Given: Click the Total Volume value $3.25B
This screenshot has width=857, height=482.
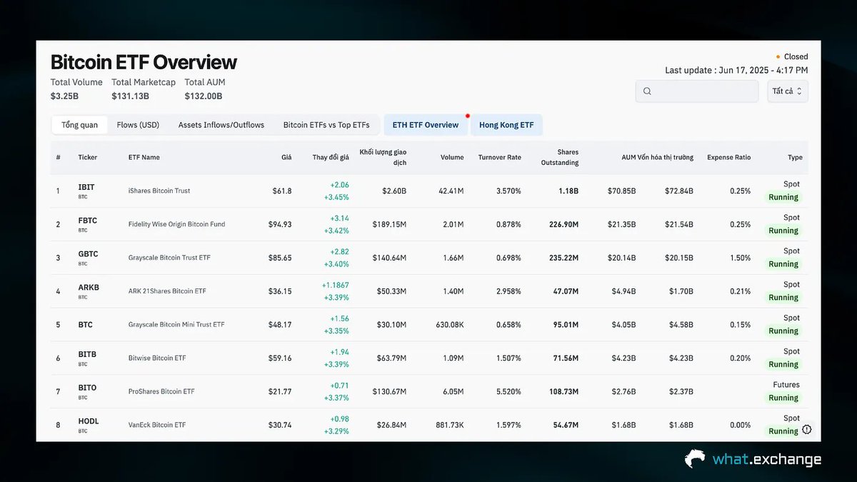Looking at the screenshot, I should coord(65,96).
